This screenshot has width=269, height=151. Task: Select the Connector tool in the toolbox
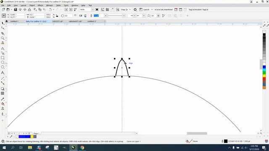(3, 83)
